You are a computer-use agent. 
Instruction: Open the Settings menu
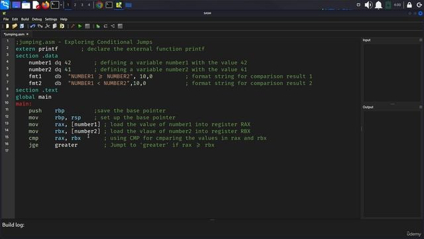(x=51, y=19)
